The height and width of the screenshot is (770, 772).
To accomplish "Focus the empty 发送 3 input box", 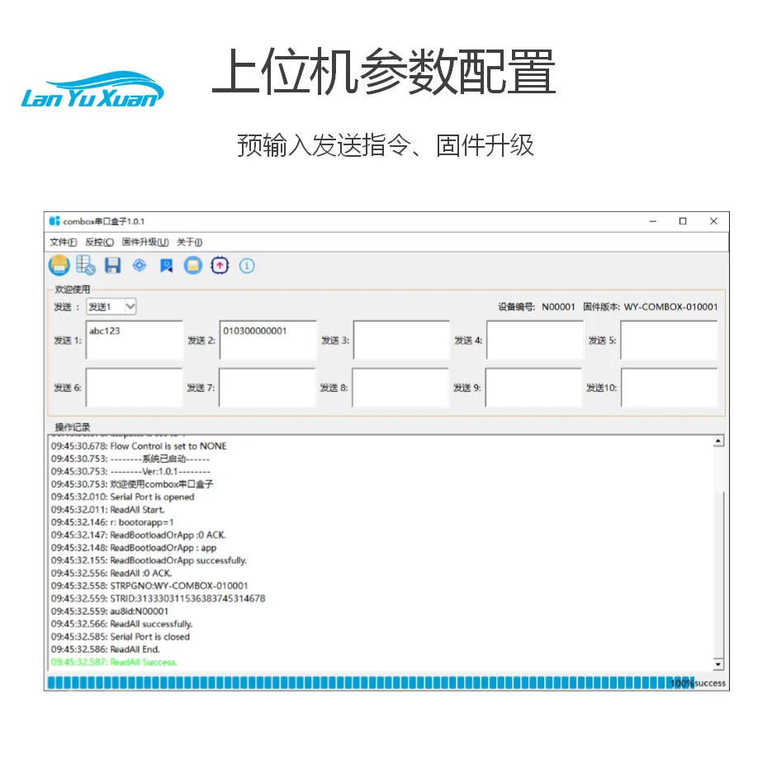I will [401, 340].
